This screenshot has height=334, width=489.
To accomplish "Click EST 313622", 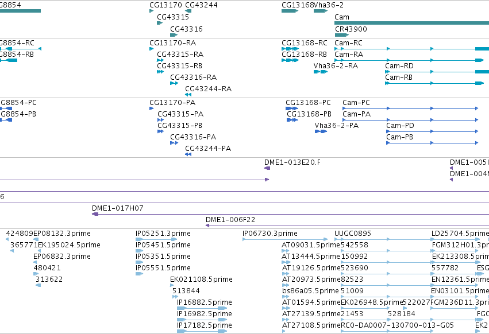I will [38, 285].
